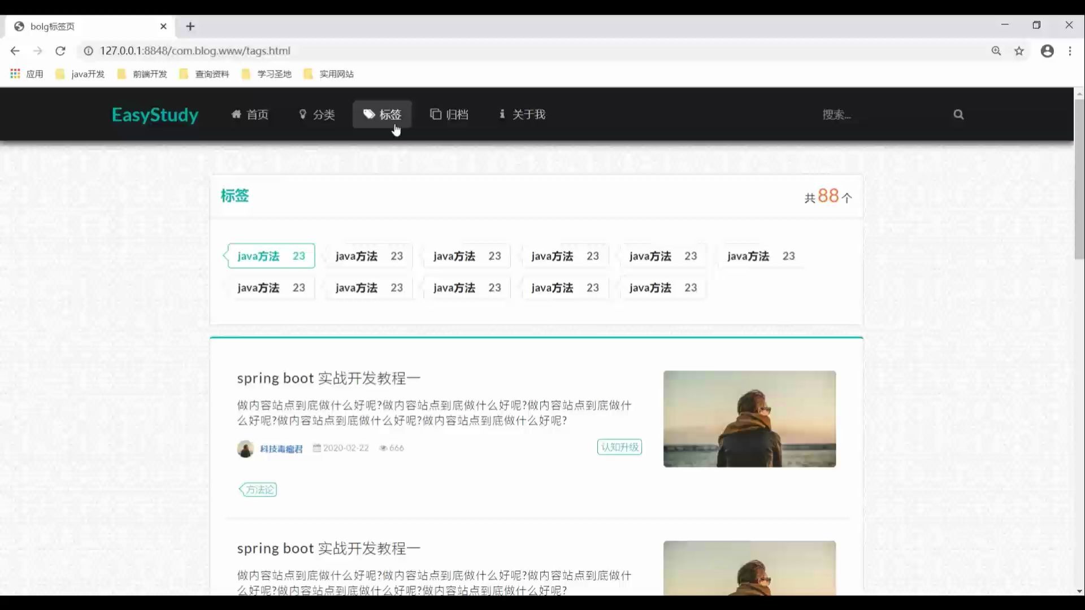Viewport: 1085px width, 610px height.
Task: Select the highlighted green java方法 tag
Action: [271, 256]
